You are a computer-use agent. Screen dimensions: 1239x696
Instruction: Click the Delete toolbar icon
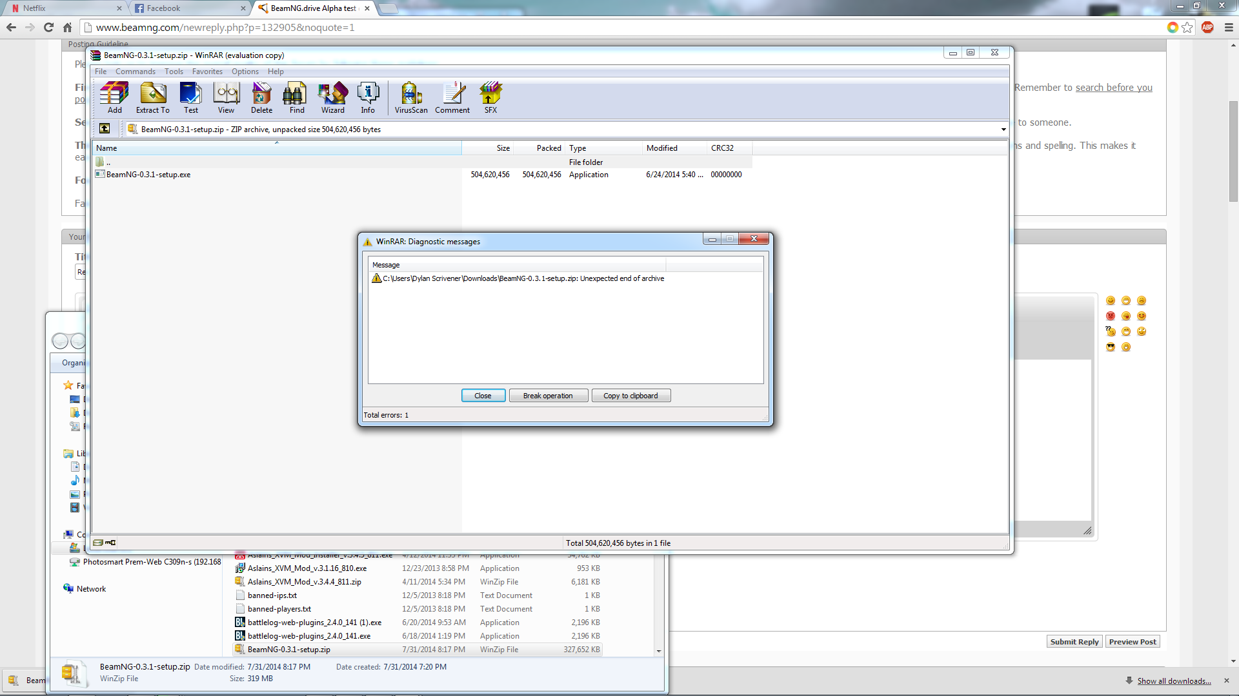(x=261, y=98)
